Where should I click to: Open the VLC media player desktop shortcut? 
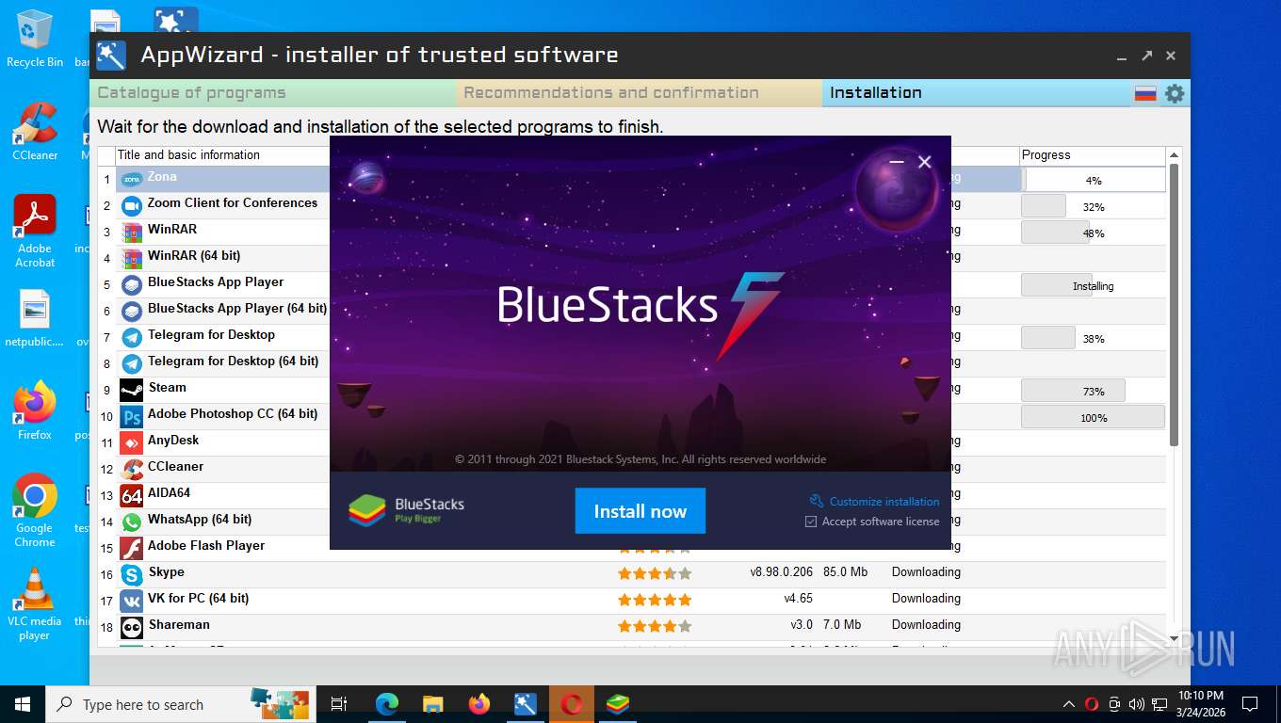point(35,602)
